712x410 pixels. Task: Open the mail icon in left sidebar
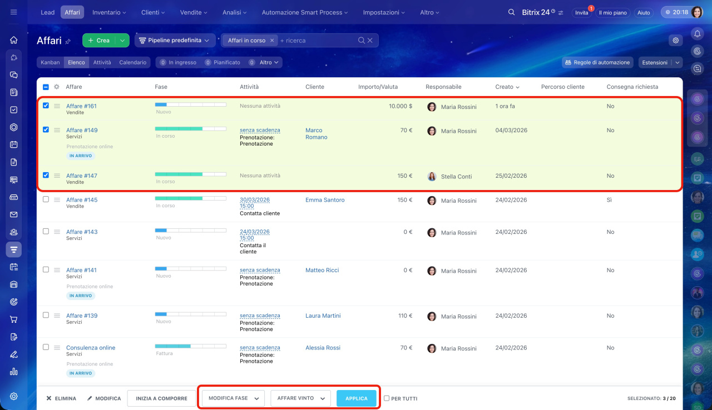pos(14,214)
